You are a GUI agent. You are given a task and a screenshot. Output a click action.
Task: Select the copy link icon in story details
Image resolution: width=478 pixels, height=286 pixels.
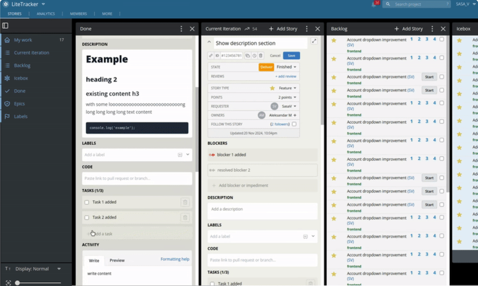[x=210, y=55]
